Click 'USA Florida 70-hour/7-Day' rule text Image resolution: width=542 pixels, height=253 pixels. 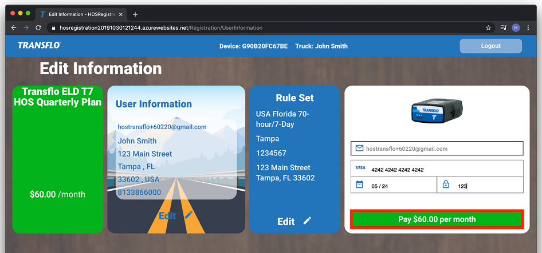click(283, 119)
